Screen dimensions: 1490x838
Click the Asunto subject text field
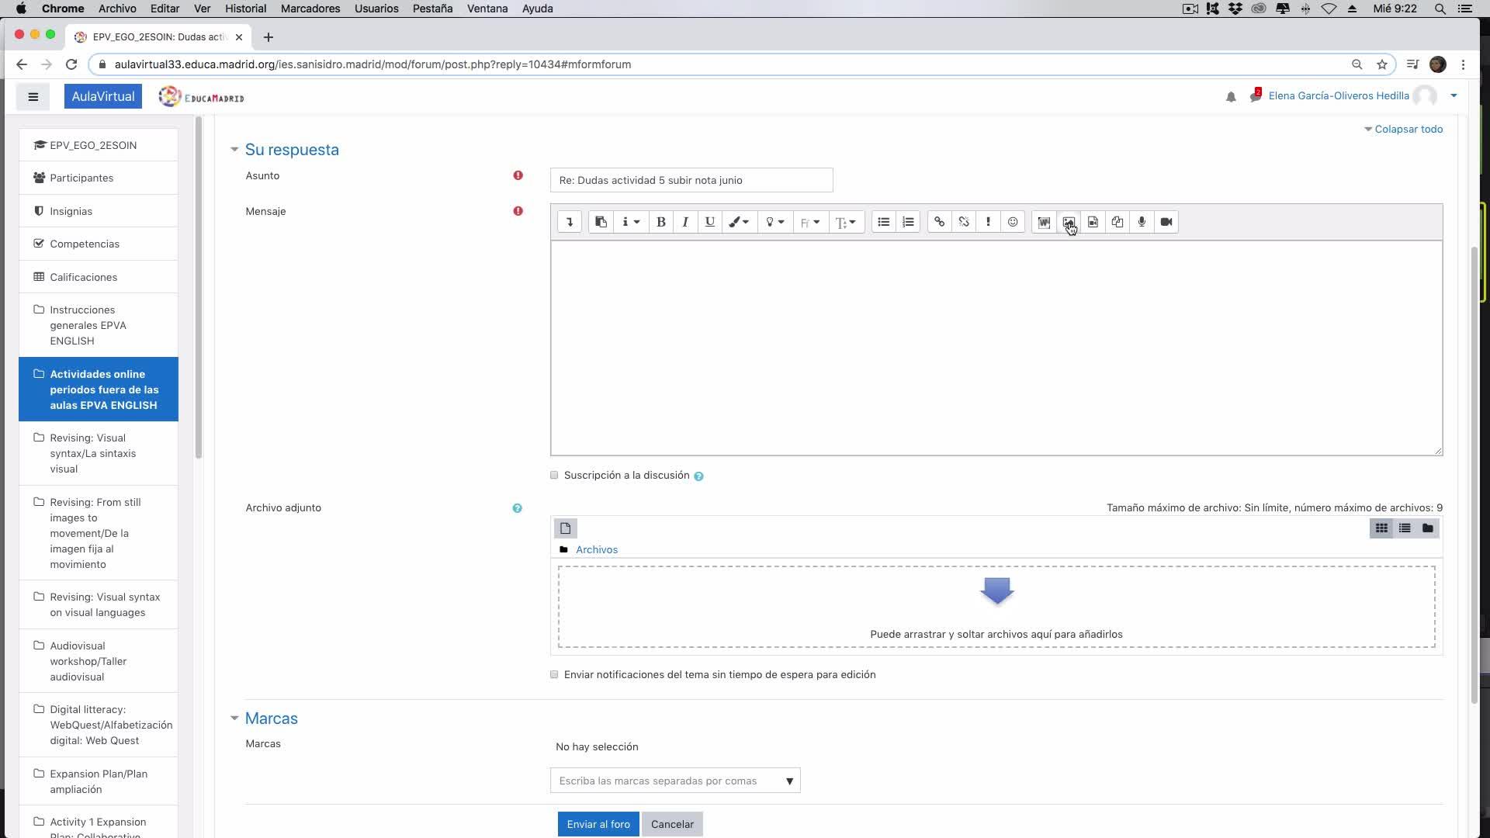(691, 180)
